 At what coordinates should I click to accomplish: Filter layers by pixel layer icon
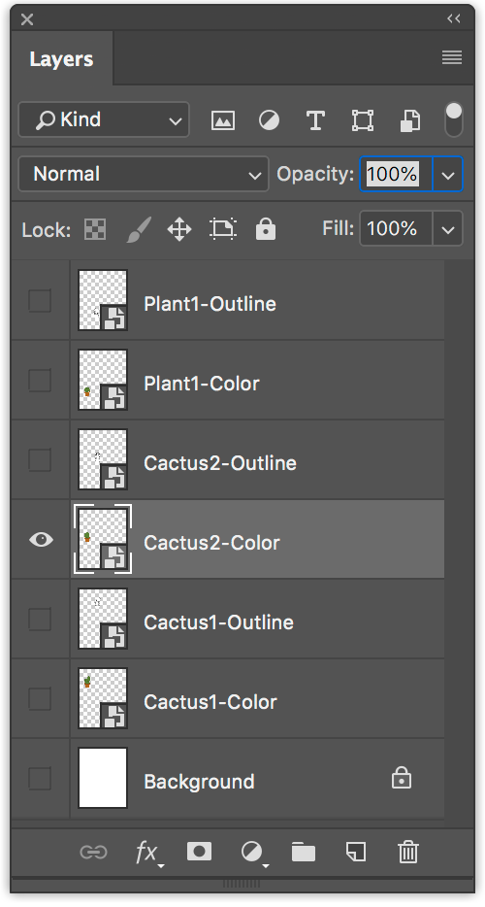point(222,120)
